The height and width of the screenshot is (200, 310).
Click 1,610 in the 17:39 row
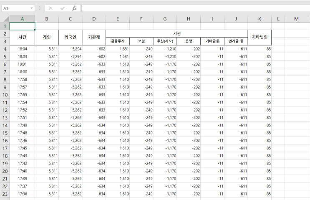coord(118,179)
